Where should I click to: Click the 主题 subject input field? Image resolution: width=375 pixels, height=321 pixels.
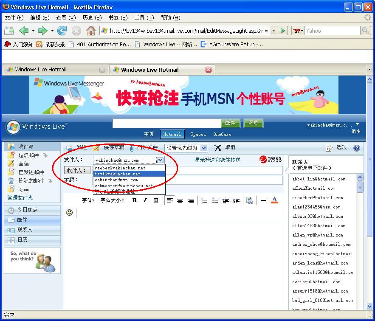pos(188,180)
